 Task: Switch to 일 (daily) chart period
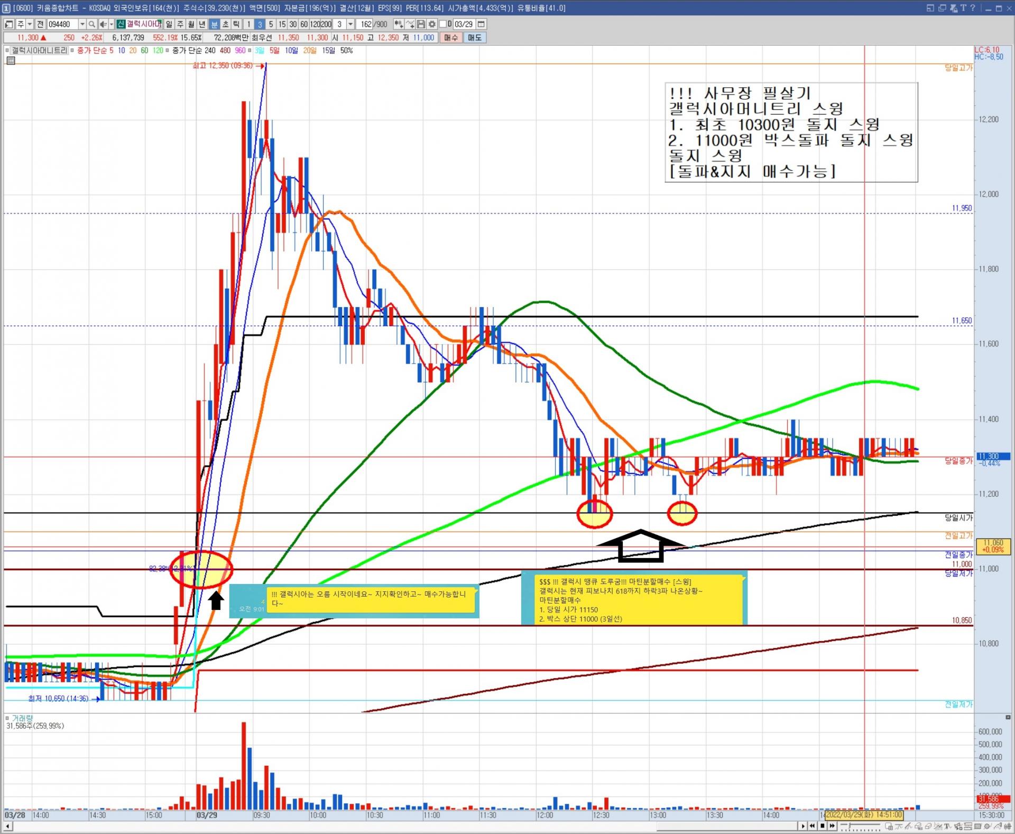coord(169,24)
